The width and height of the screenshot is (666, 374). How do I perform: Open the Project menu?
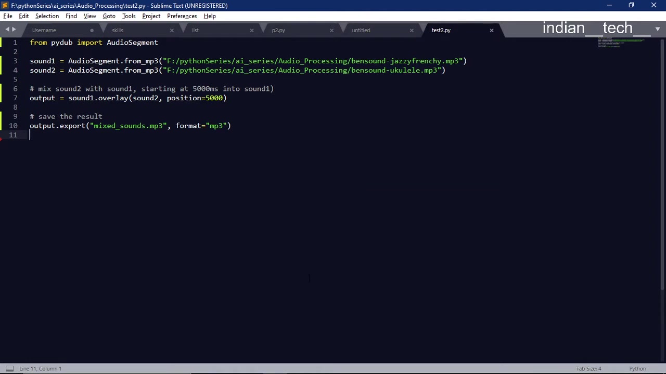[151, 16]
